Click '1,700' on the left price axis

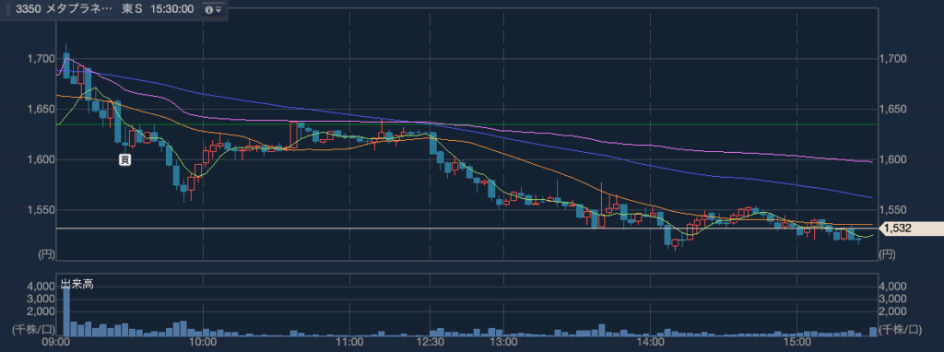(40, 58)
